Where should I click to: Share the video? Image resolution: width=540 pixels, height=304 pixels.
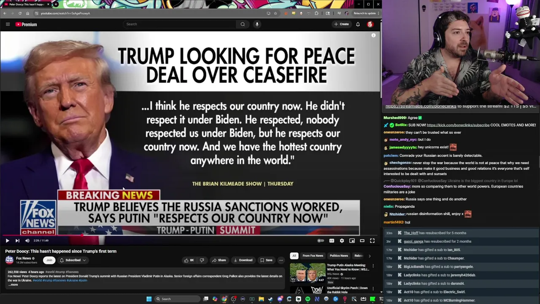click(219, 260)
